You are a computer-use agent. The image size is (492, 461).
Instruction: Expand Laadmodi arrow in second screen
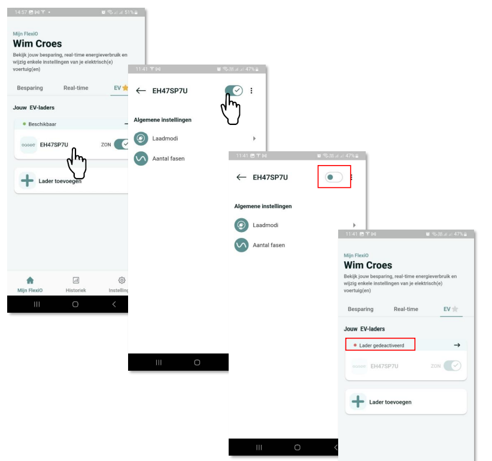(x=254, y=139)
